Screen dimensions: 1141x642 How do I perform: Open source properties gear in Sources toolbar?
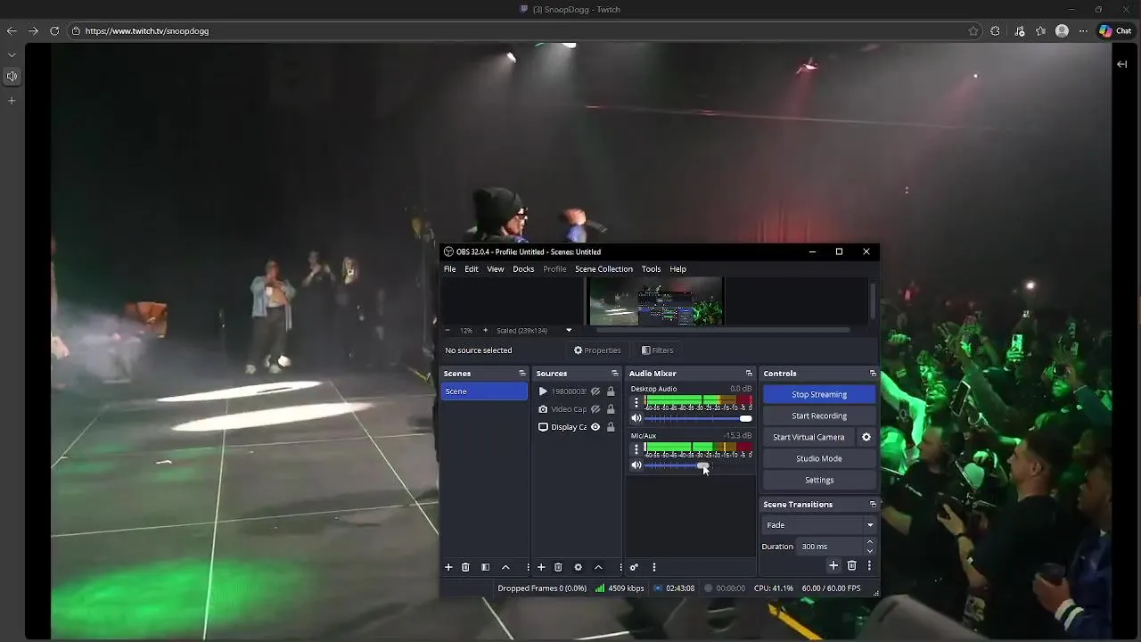578,567
